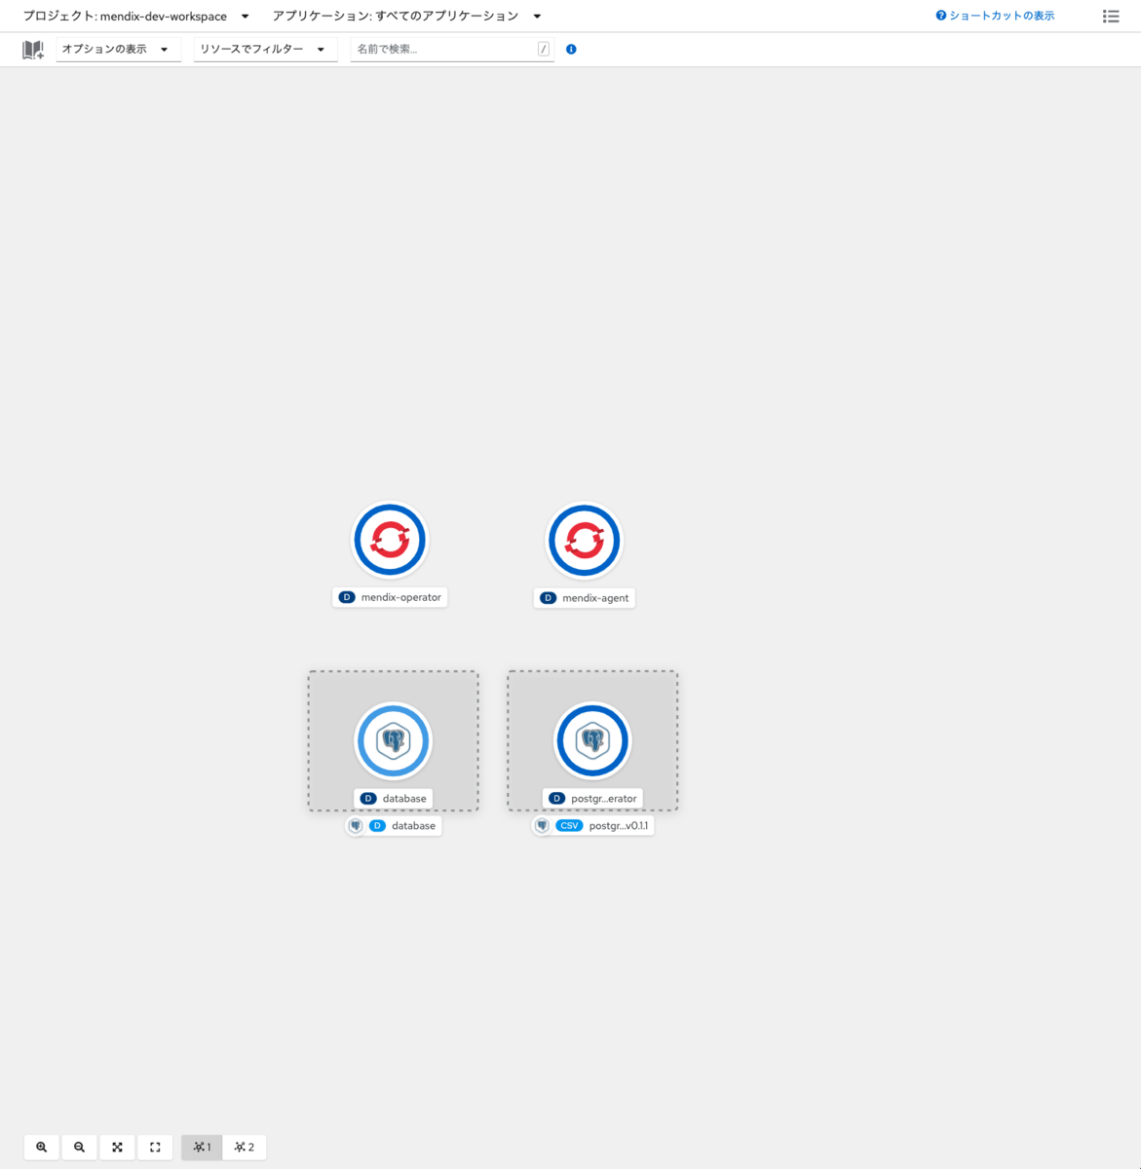Click the postgr...v0.1.1 CSV group label
The image size is (1141, 1169).
click(593, 826)
